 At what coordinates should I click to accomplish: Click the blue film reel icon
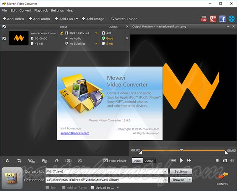(x=232, y=19)
